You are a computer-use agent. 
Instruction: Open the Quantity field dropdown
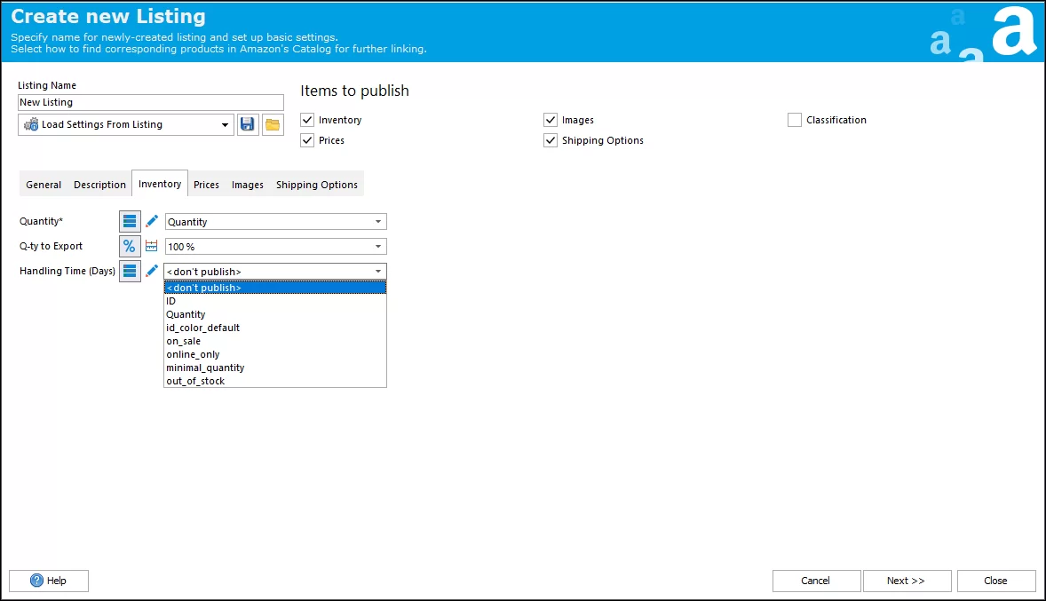point(378,222)
